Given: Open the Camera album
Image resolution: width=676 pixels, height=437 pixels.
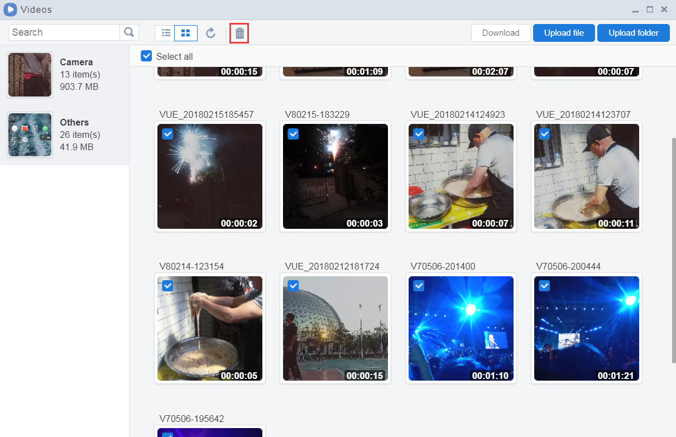Looking at the screenshot, I should click(x=64, y=75).
